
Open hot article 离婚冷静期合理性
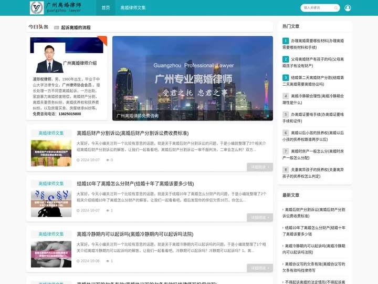coord(313,99)
